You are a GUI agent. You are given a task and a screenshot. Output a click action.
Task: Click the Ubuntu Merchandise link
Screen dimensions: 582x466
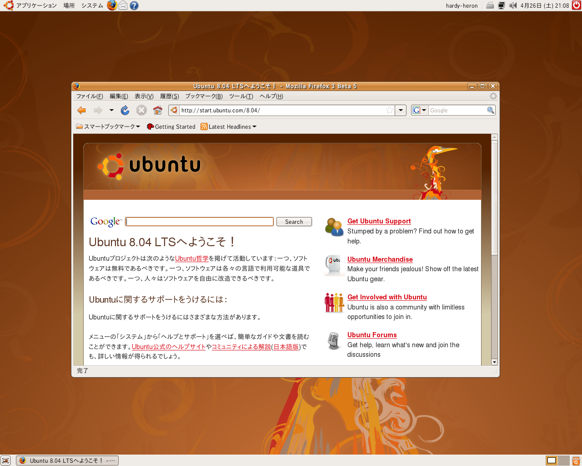pos(380,259)
